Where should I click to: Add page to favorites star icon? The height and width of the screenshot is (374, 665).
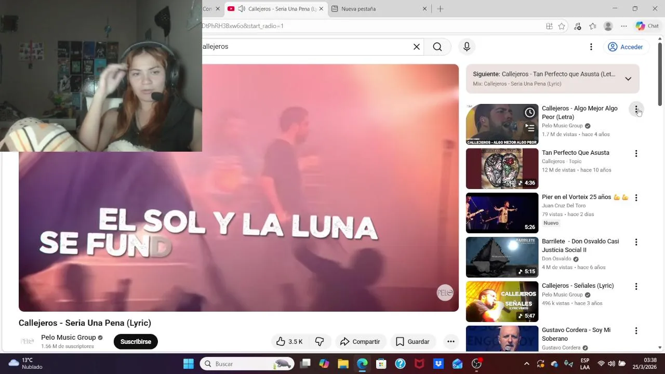pos(562,26)
